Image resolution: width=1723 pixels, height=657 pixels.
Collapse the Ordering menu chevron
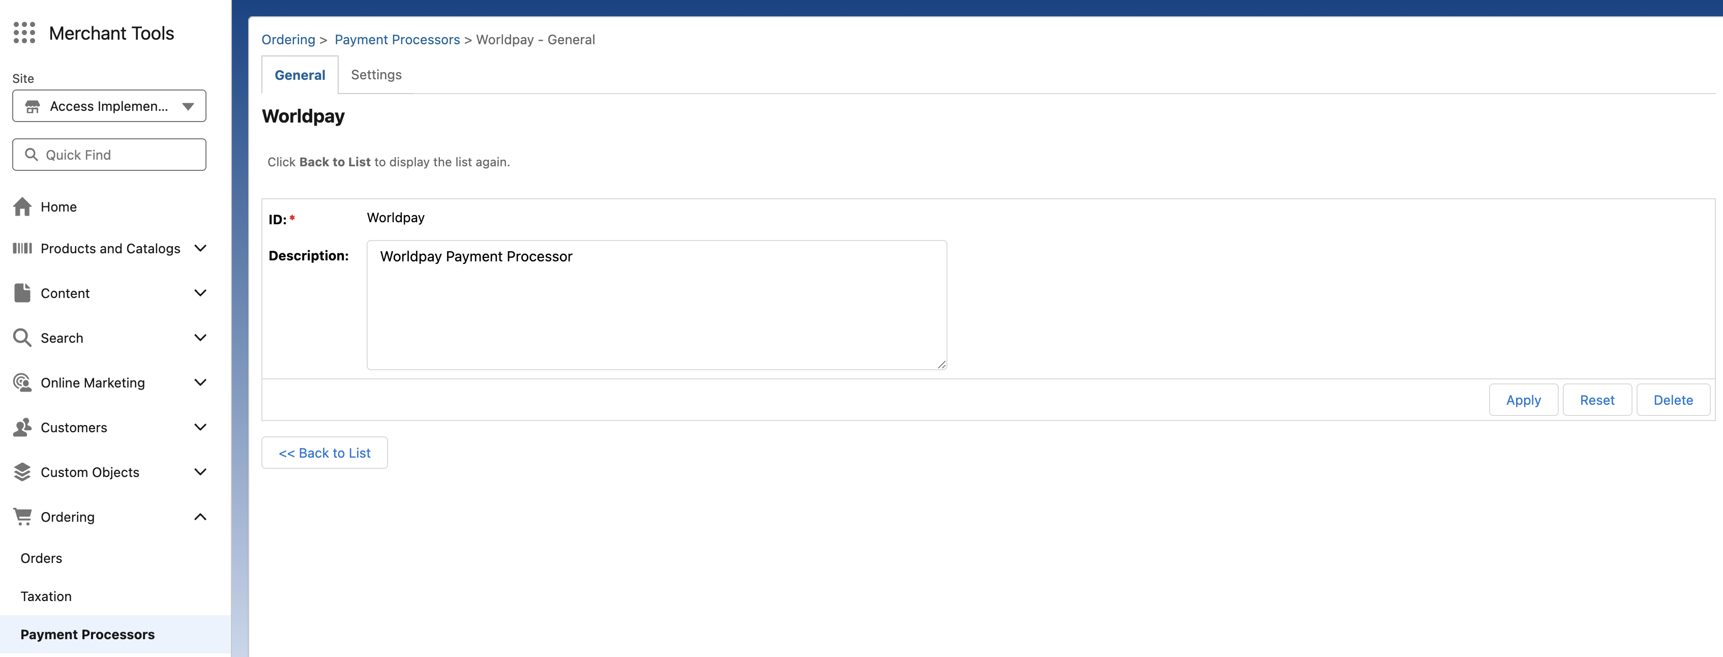200,517
